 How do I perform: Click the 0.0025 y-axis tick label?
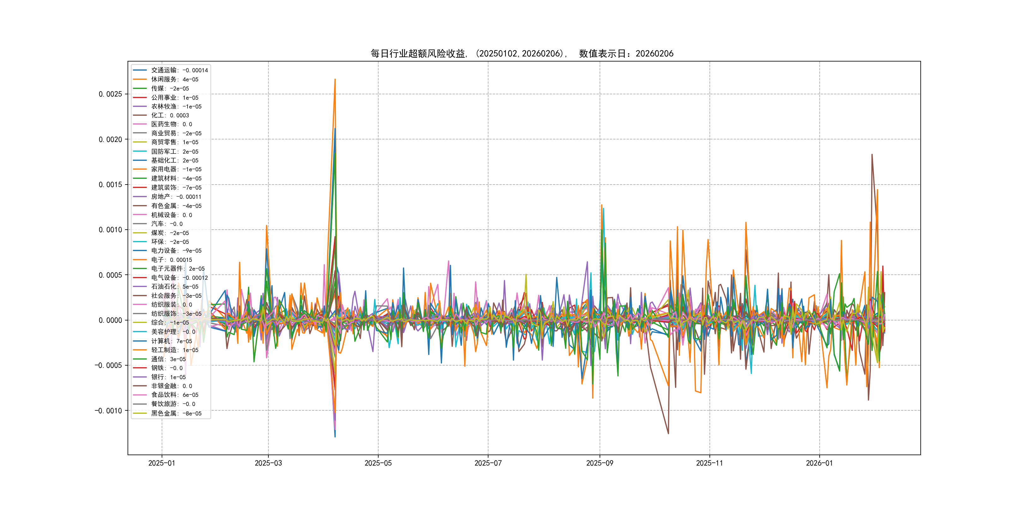(x=111, y=94)
